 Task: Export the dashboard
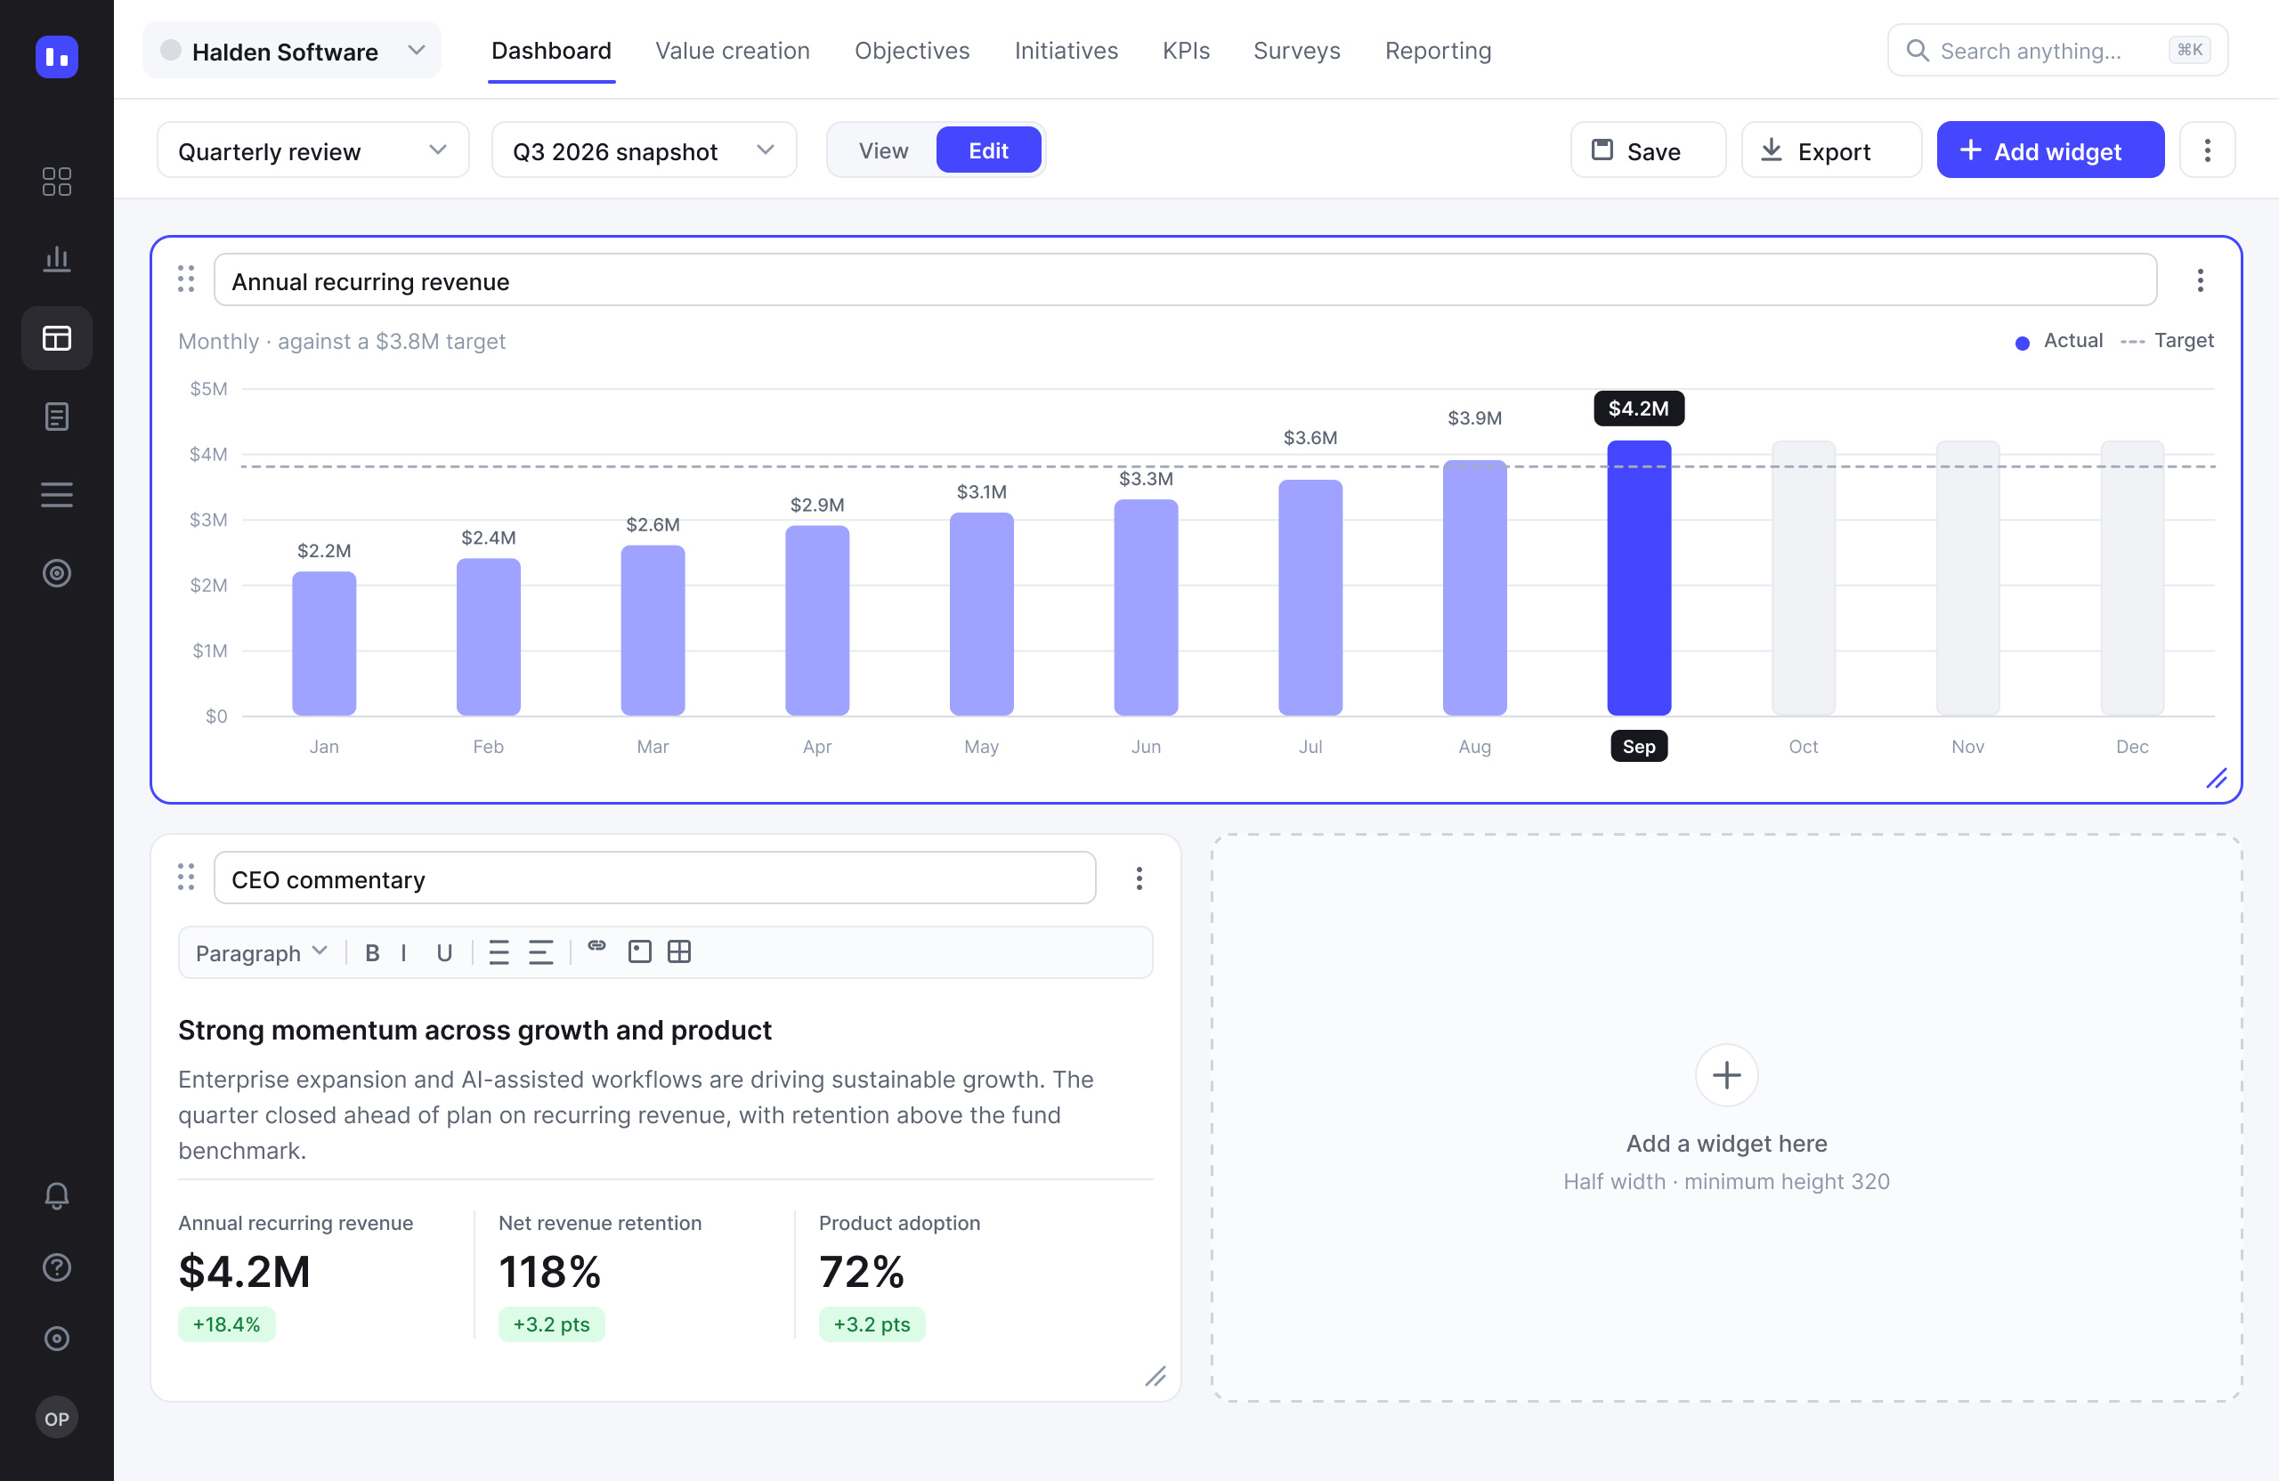tap(1831, 150)
